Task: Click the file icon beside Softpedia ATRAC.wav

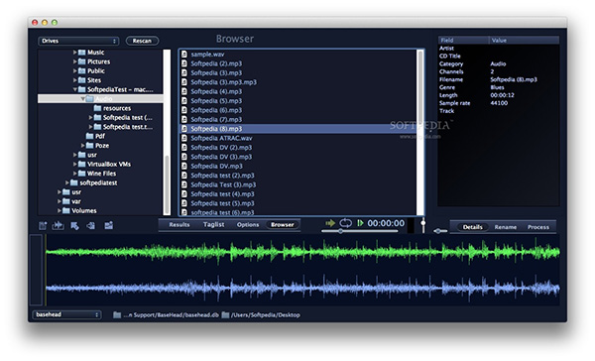Action: coord(184,138)
